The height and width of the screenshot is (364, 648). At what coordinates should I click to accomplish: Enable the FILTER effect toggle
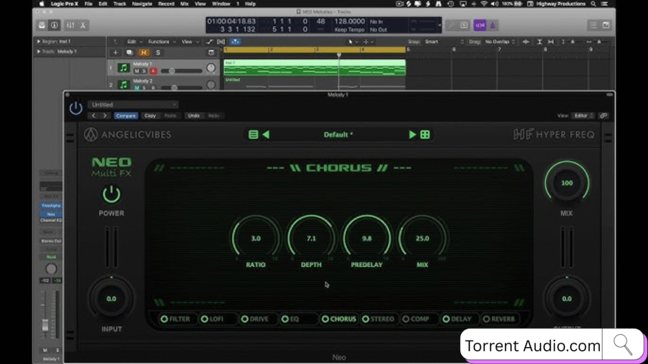coord(165,319)
